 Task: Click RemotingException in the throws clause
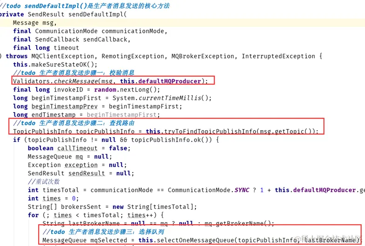133,56
